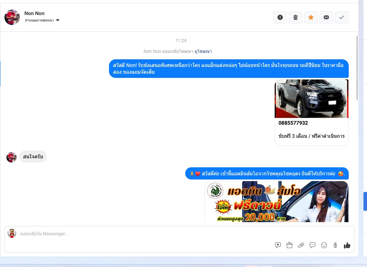The image size is (367, 267).
Task: Mark conversation done with checkmark icon
Action: 341,17
